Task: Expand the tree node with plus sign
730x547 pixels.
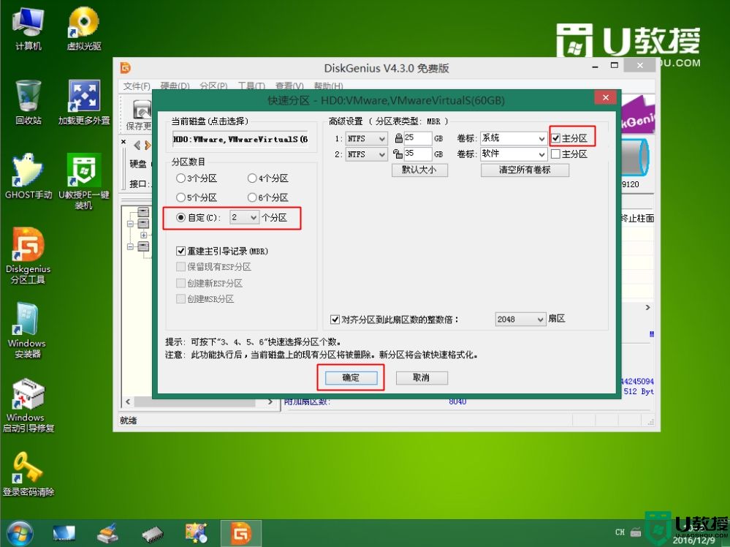Action: click(x=143, y=235)
